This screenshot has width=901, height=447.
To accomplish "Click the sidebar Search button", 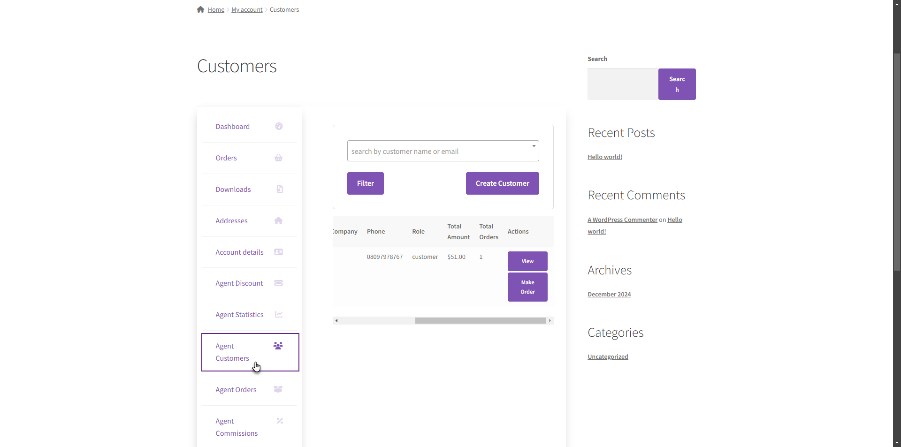I will 677,84.
